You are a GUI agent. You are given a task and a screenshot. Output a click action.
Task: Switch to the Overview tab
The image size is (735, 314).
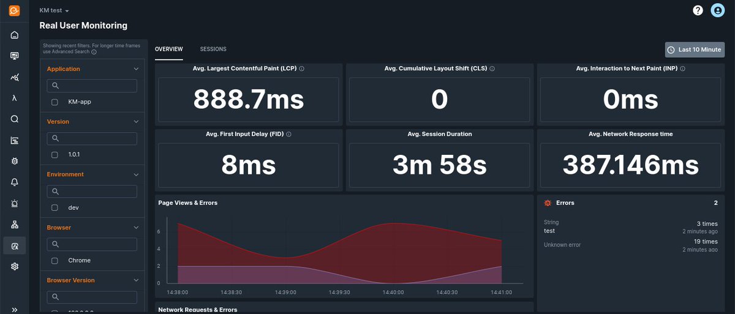[168, 49]
